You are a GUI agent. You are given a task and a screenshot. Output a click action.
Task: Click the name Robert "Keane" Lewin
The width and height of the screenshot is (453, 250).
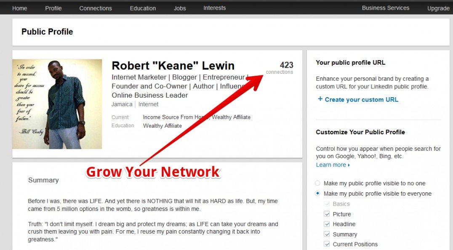pos(173,66)
